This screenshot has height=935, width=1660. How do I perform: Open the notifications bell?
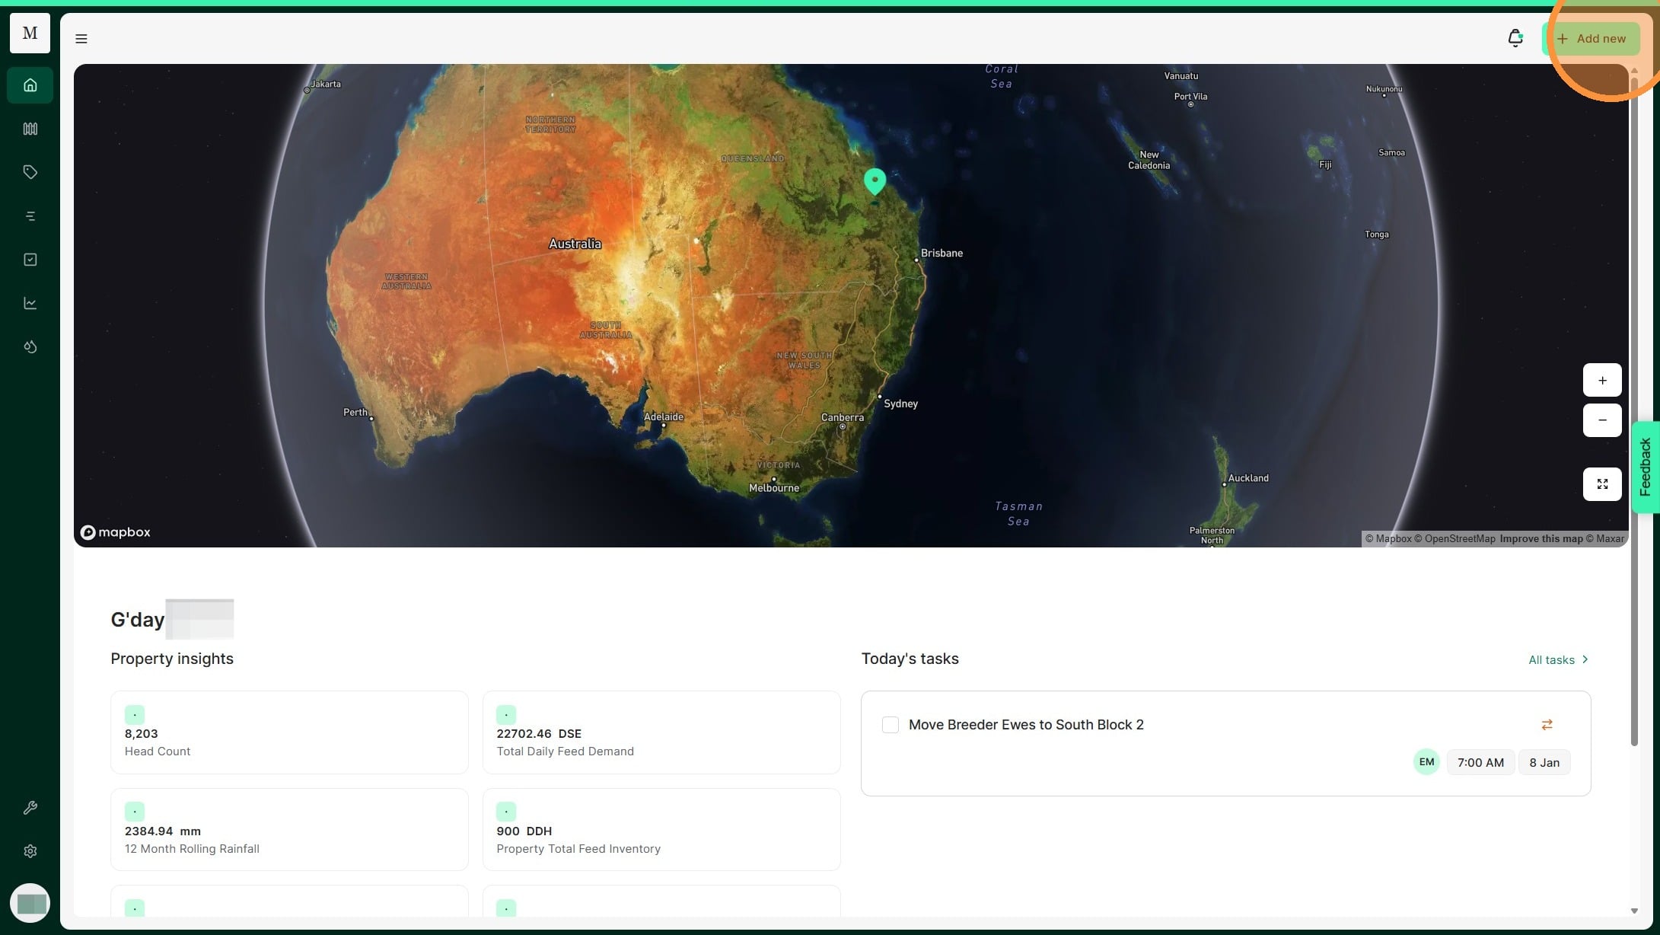click(1515, 38)
